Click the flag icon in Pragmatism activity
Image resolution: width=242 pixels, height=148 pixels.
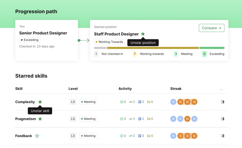click(149, 119)
